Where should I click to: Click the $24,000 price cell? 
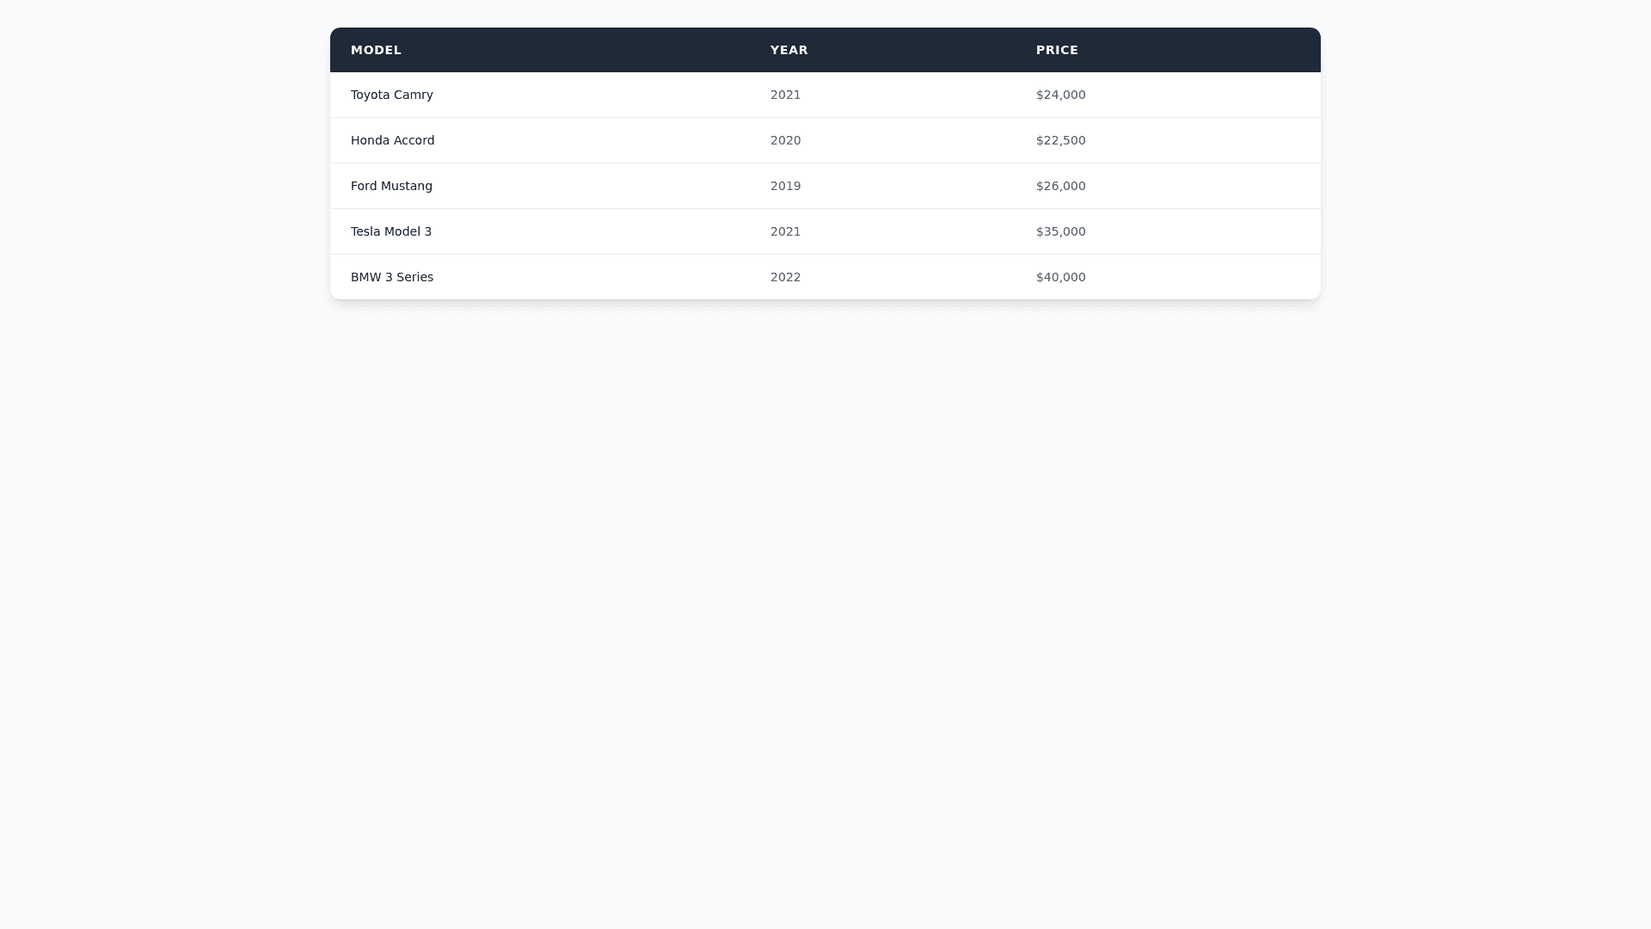(x=1060, y=95)
